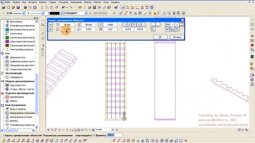Open the line type 1 dropdown

pos(43,13)
